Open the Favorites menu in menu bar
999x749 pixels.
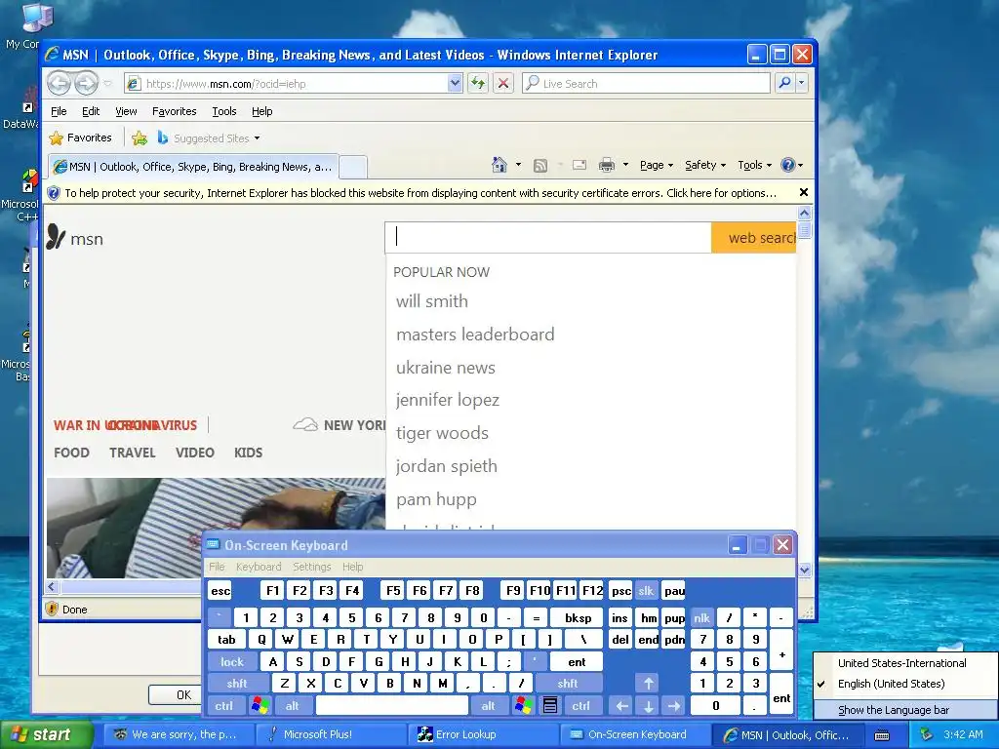click(174, 111)
